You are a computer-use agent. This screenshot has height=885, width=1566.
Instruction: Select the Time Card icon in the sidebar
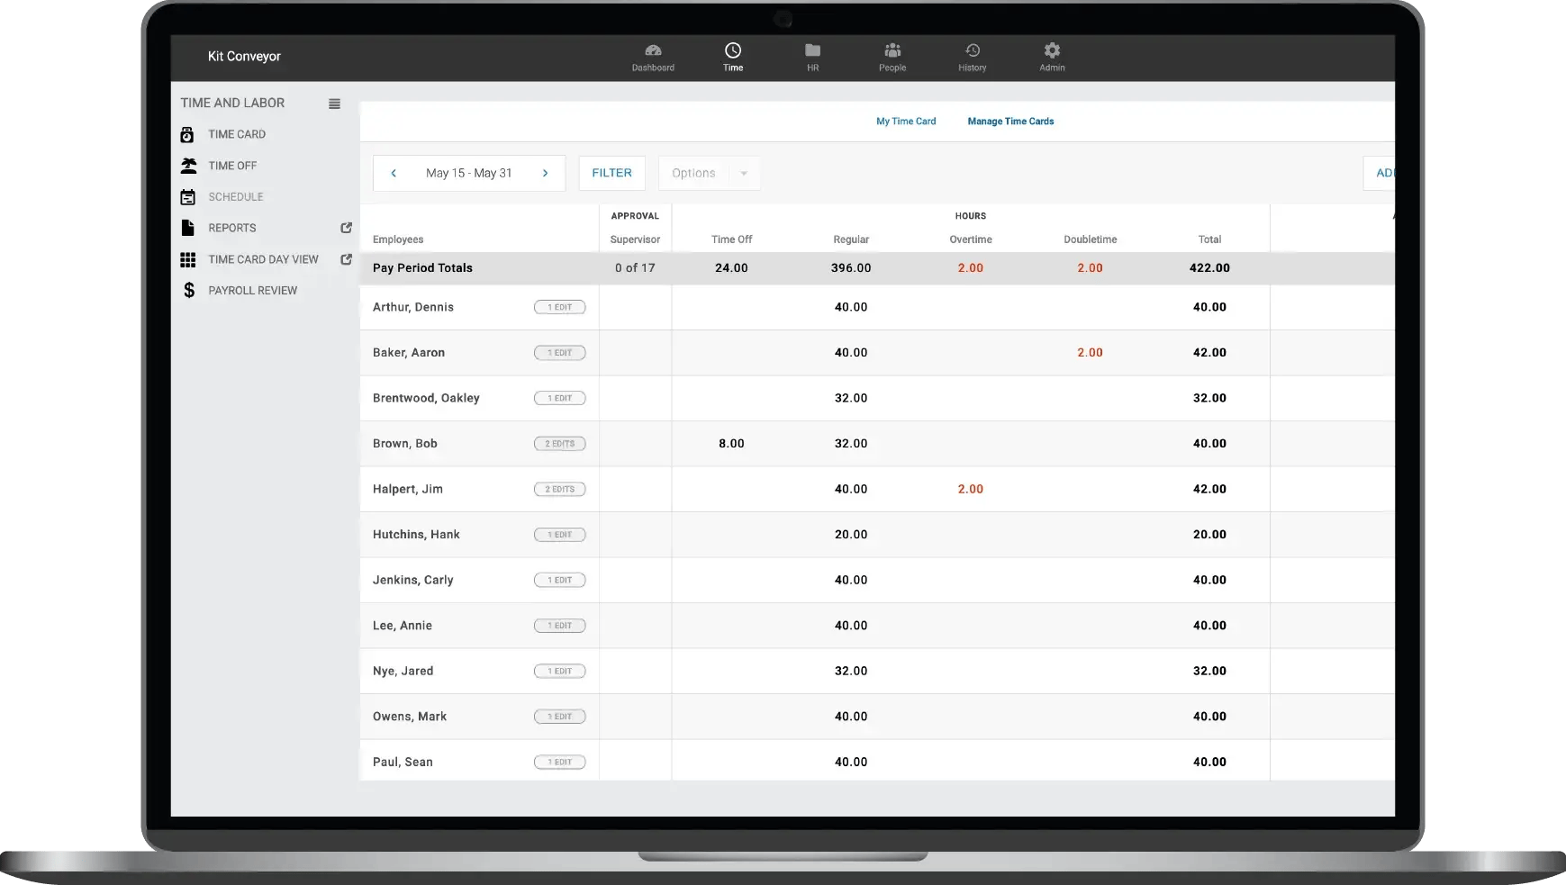click(x=188, y=133)
